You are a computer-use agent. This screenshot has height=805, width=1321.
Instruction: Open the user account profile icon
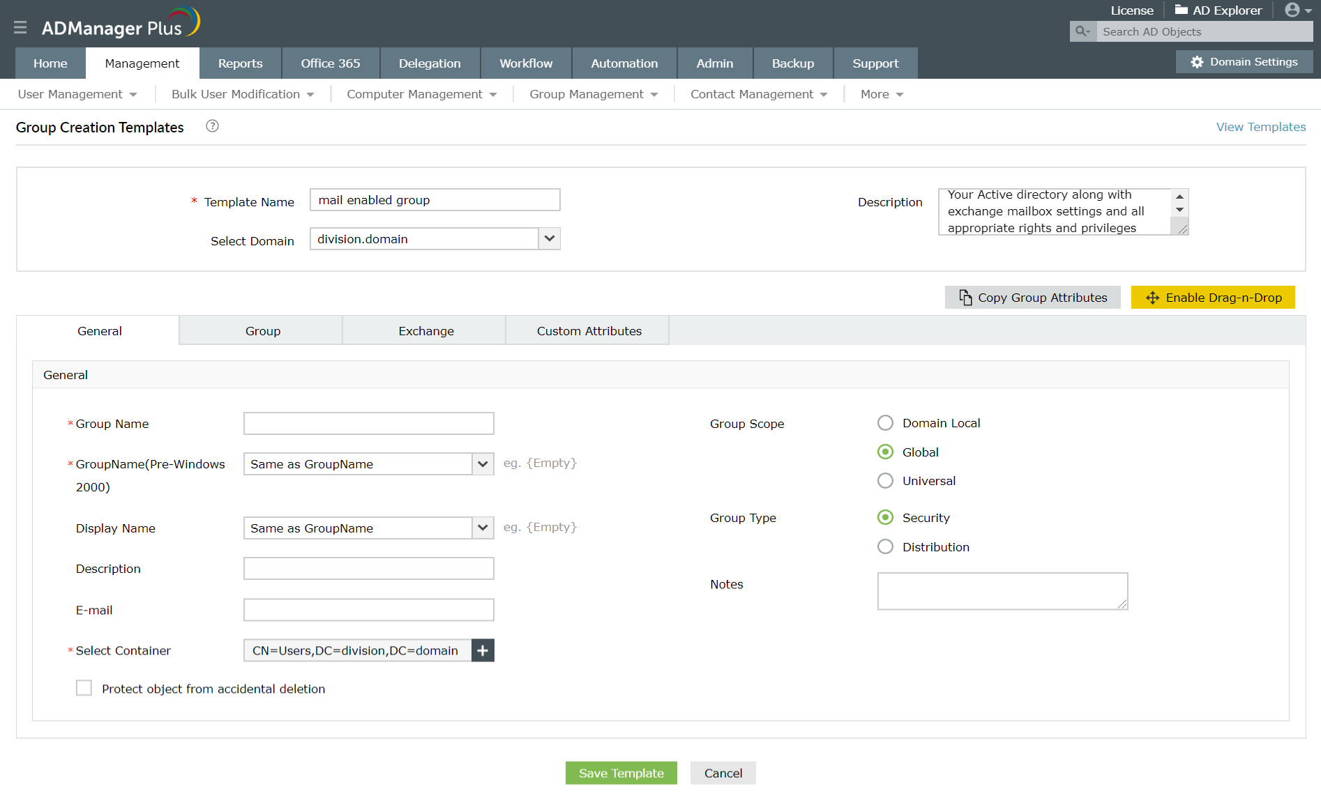[1292, 10]
